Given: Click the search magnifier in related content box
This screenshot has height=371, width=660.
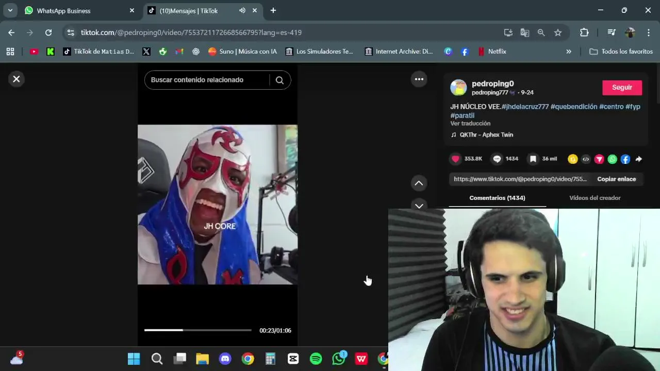Looking at the screenshot, I should click(279, 80).
